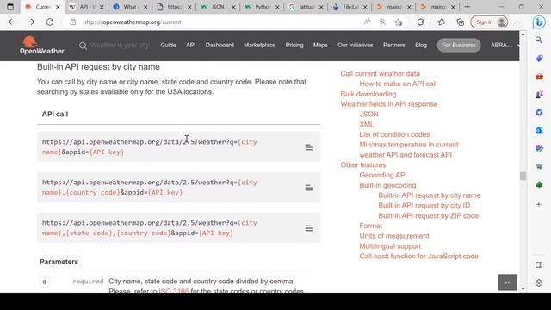551x310 pixels.
Task: Click the page vertical scrollbar thumb
Action: [x=523, y=176]
